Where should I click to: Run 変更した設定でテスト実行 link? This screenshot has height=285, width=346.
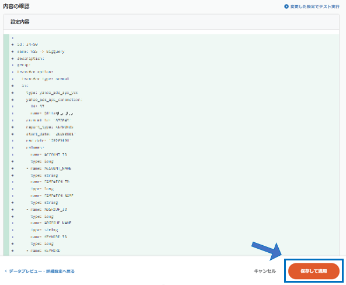[312, 6]
